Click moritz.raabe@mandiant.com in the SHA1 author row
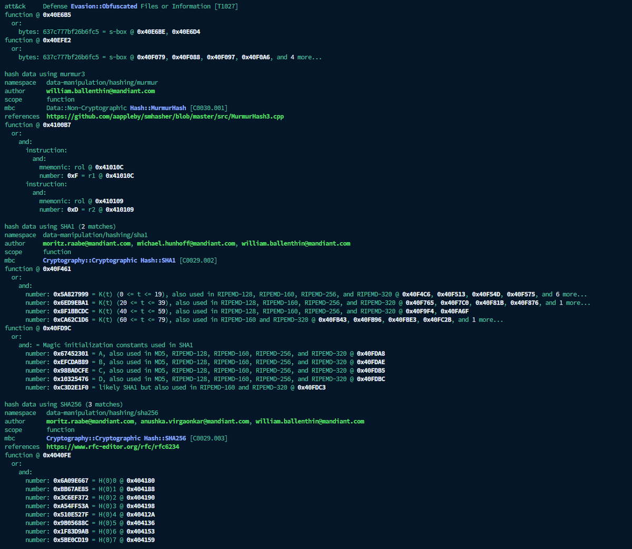Screen dimensions: 632x549 (87, 243)
